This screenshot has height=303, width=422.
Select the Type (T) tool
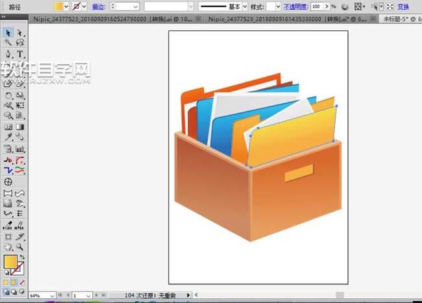pos(20,54)
